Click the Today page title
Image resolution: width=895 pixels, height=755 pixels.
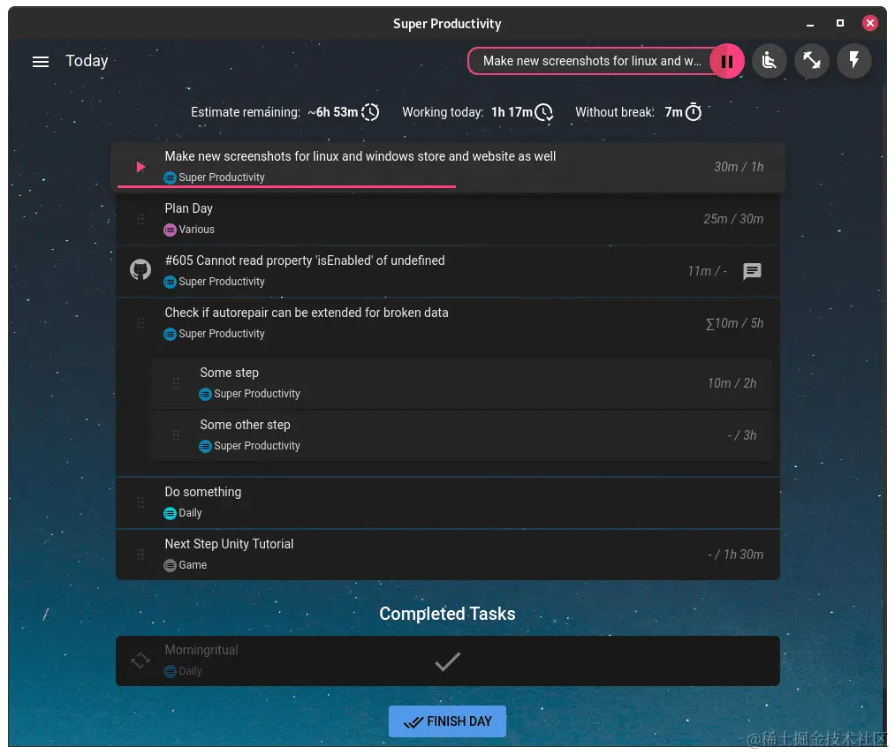click(87, 61)
